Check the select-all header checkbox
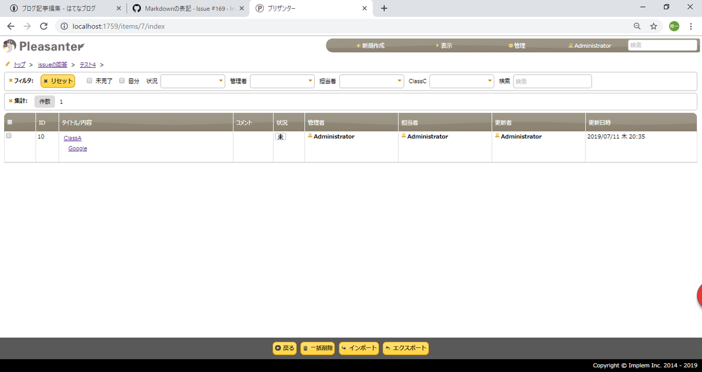 [9, 123]
